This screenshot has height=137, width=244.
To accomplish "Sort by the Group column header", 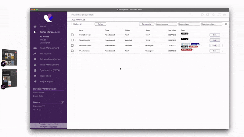I will [148, 30].
